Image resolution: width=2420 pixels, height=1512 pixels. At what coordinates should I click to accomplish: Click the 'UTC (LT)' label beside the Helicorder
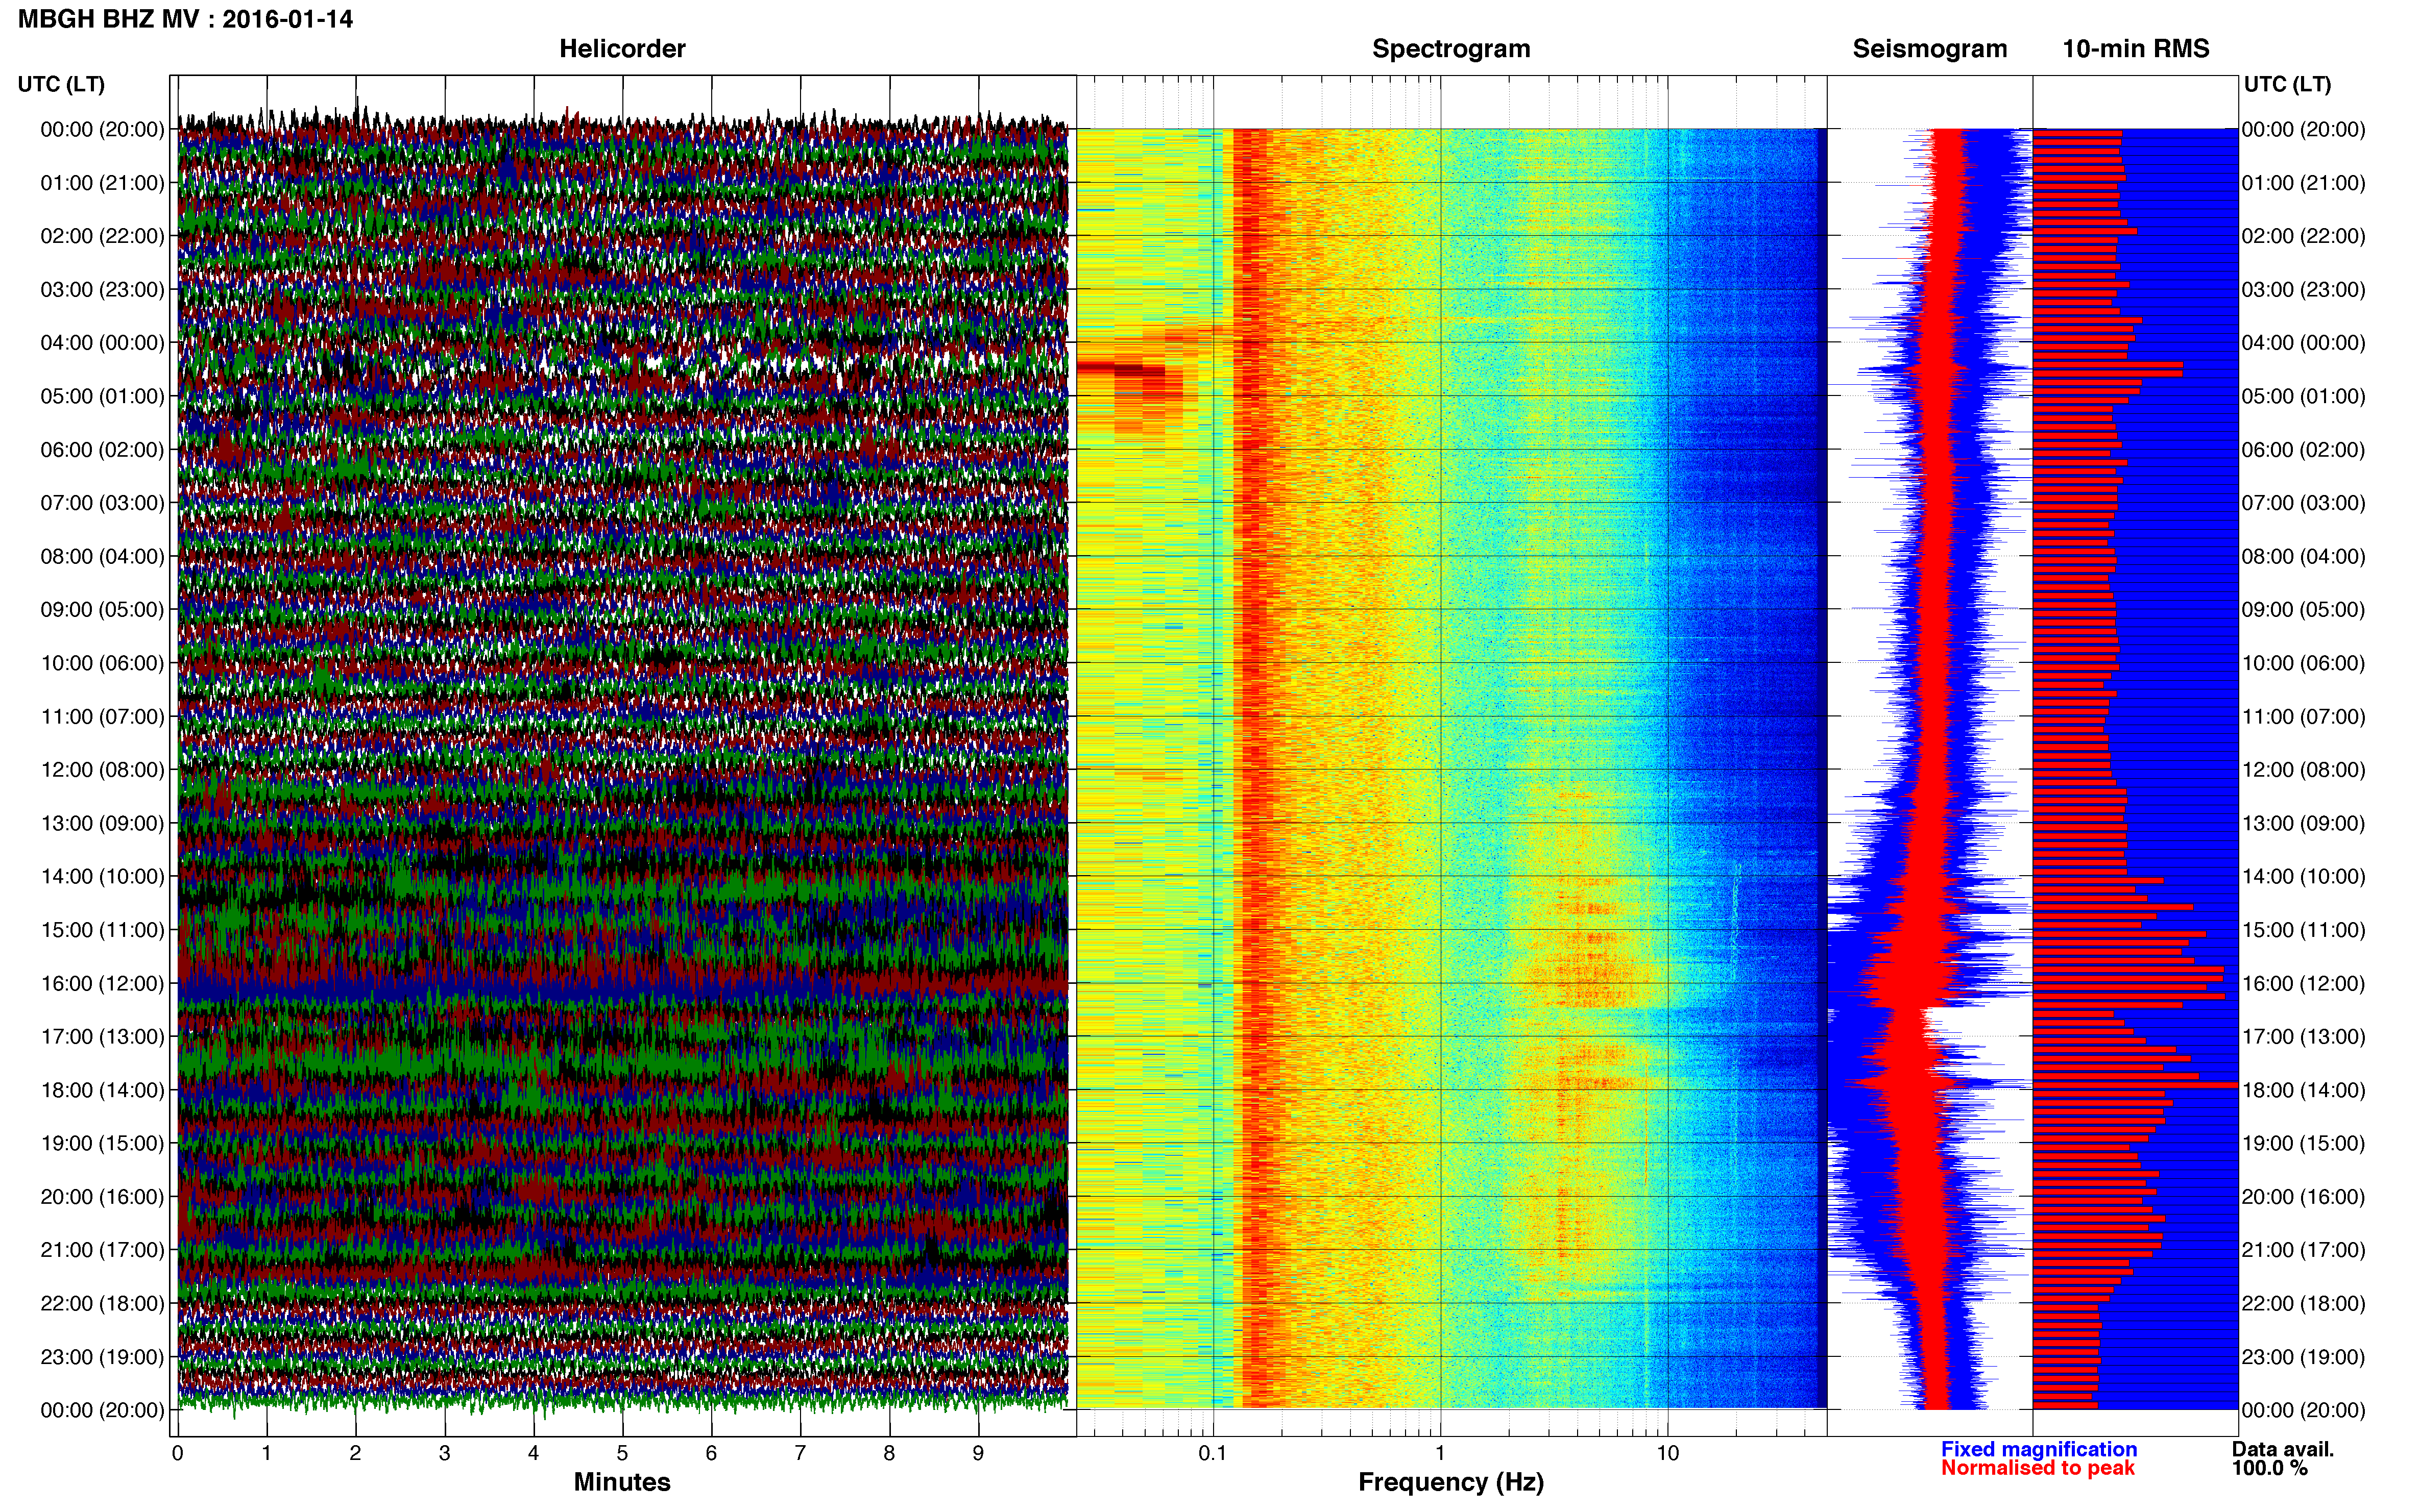(x=61, y=84)
